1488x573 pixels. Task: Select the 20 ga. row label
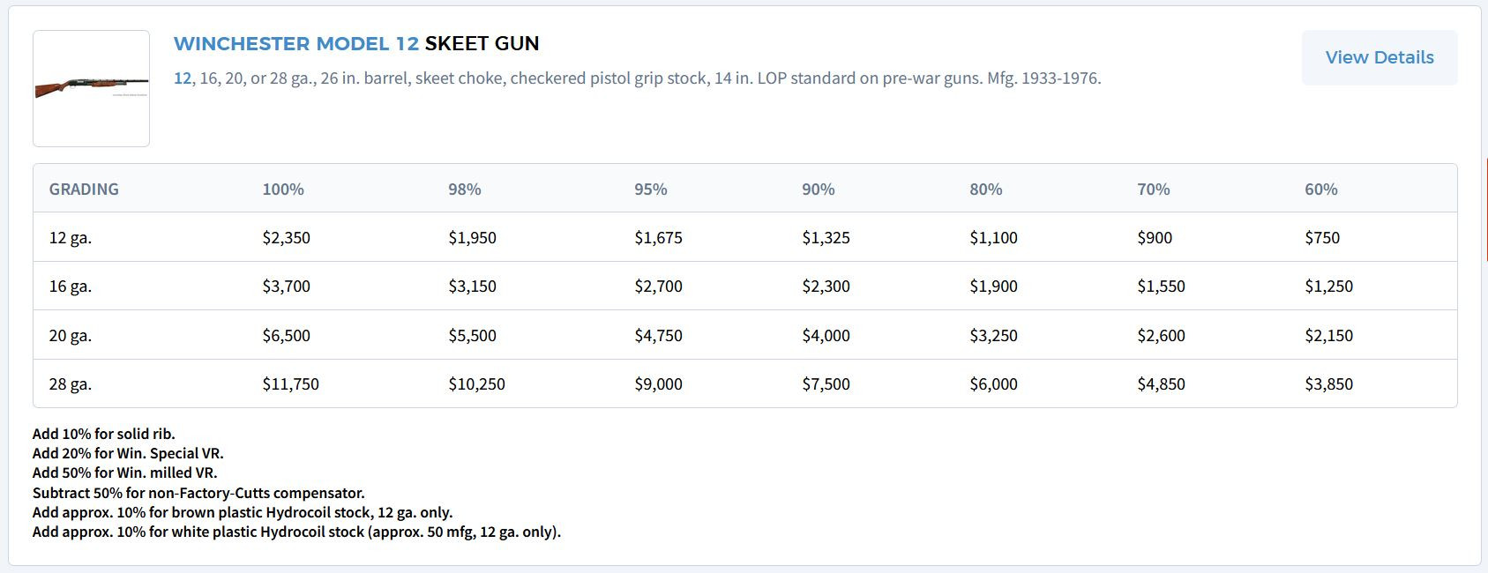coord(70,335)
